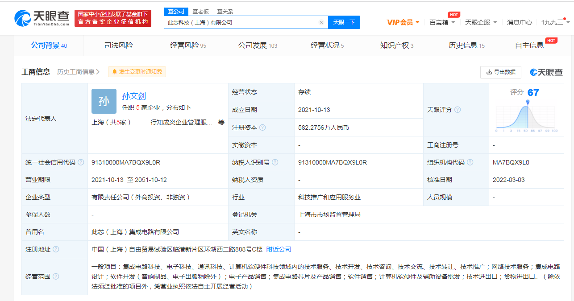Select the 查老板 search tab
The height and width of the screenshot is (301, 574).
point(200,12)
